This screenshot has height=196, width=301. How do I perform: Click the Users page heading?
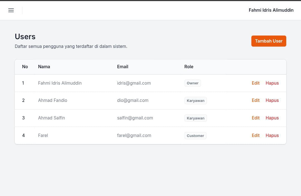pyautogui.click(x=25, y=37)
